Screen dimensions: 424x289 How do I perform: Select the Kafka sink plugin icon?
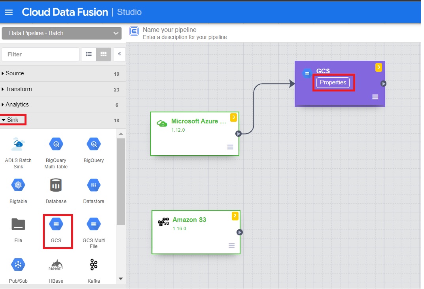[x=93, y=264]
